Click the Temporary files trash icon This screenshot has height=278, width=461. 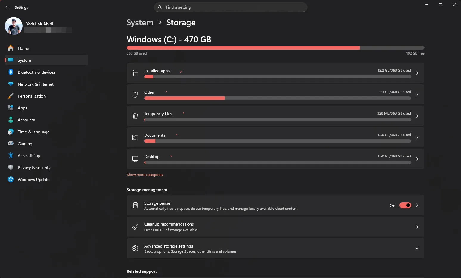point(135,116)
